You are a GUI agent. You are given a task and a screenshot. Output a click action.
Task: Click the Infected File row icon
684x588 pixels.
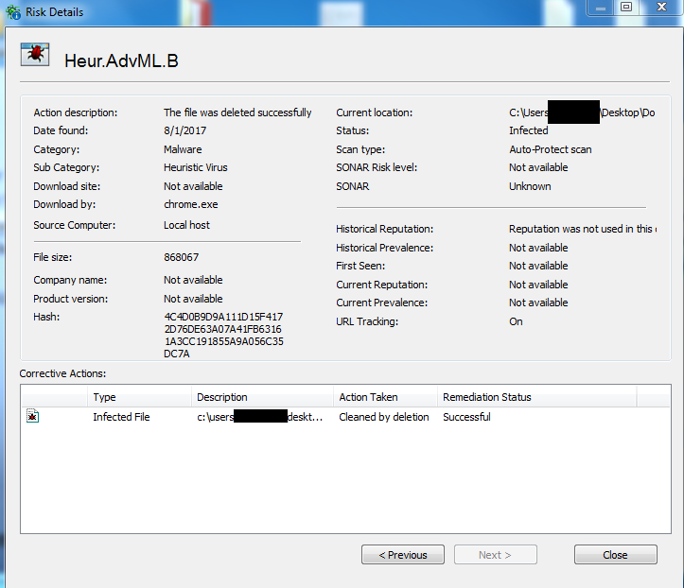coord(33,417)
